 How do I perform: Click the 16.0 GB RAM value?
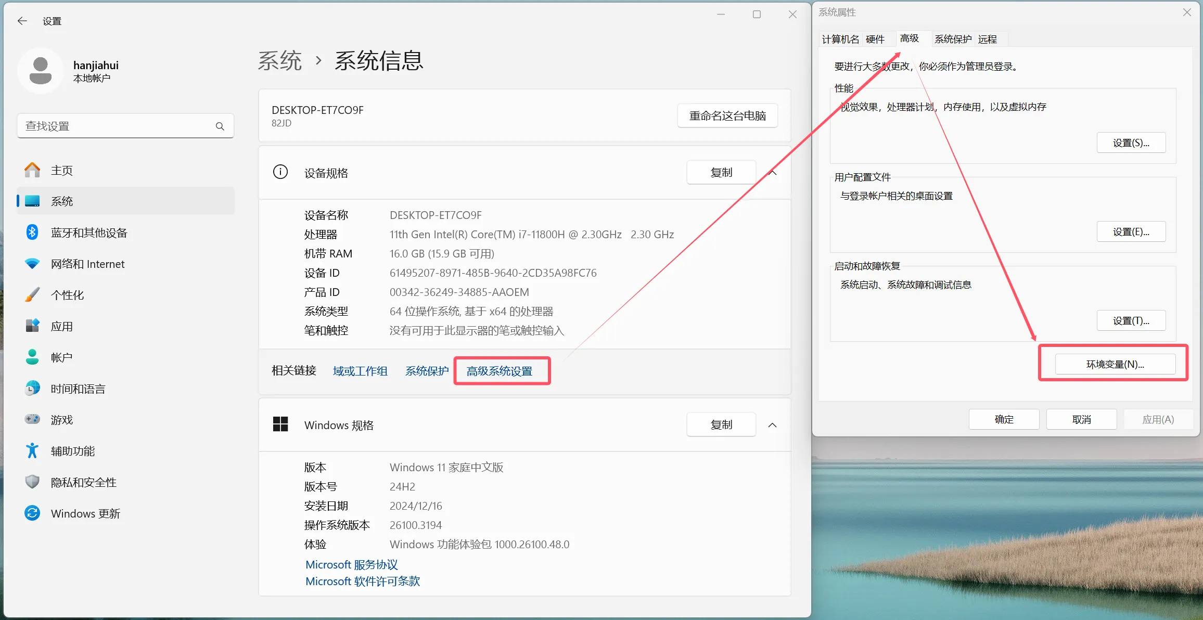pos(442,254)
